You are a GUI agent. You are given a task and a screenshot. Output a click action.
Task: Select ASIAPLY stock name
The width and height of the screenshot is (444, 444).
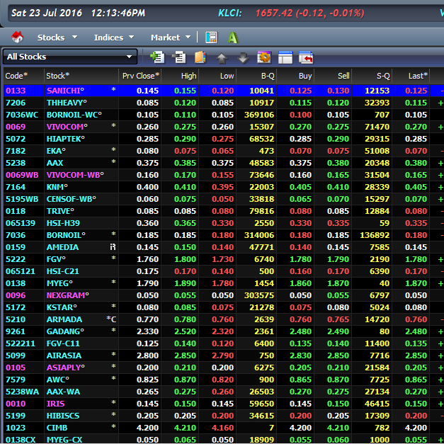65,368
